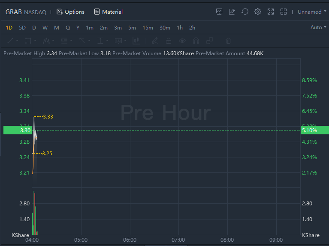Expand the Unnamed layout dropdown
The image size is (329, 246).
[x=312, y=12]
